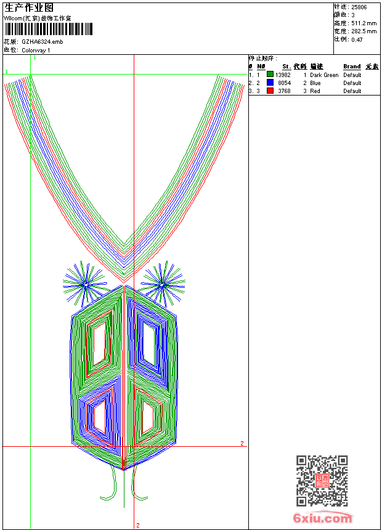
Task: Click the stitch count value 25806
Action: (x=359, y=7)
